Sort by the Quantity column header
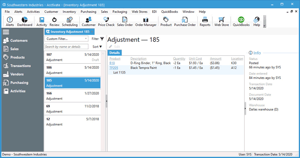 click(x=179, y=59)
